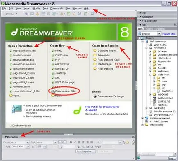The width and height of the screenshot is (178, 161).
Task: Click the Server-Side Include toolbar icon
Action: click(74, 14)
